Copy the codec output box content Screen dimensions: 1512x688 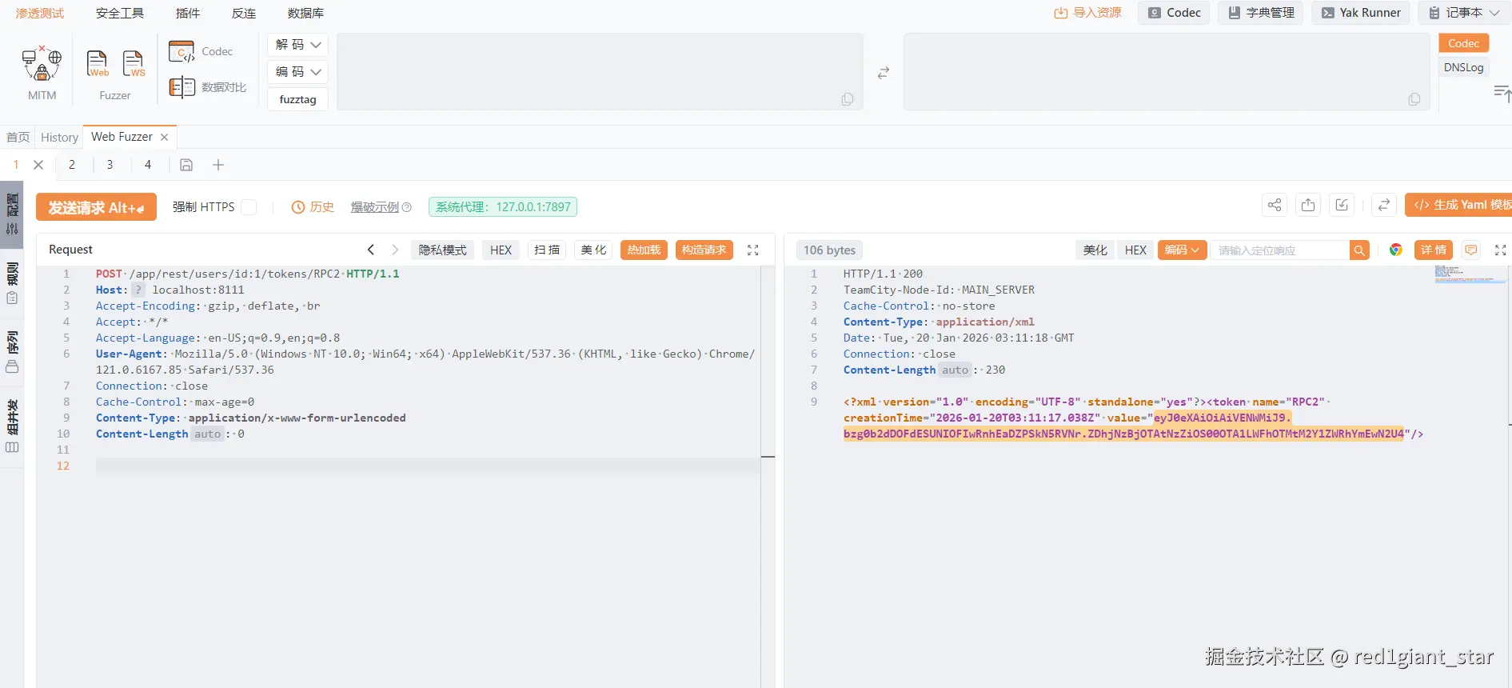point(1414,99)
